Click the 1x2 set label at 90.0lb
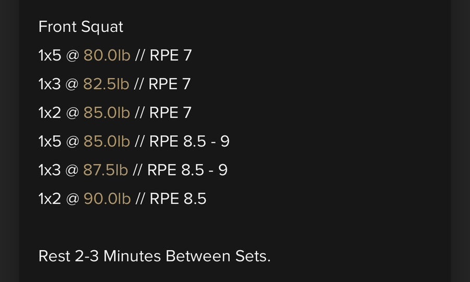The height and width of the screenshot is (282, 470). (x=50, y=199)
